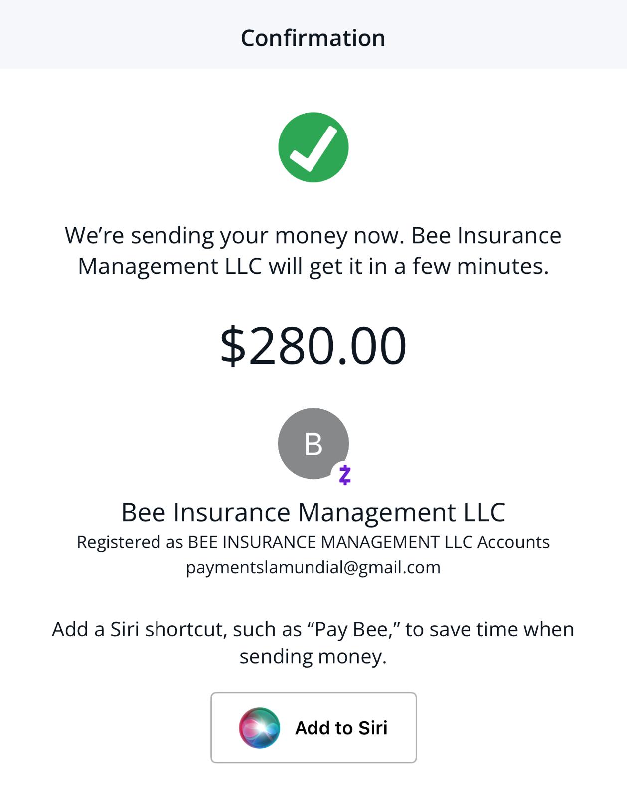Click the colorful Siri orb icon
This screenshot has height=797, width=627.
click(259, 727)
